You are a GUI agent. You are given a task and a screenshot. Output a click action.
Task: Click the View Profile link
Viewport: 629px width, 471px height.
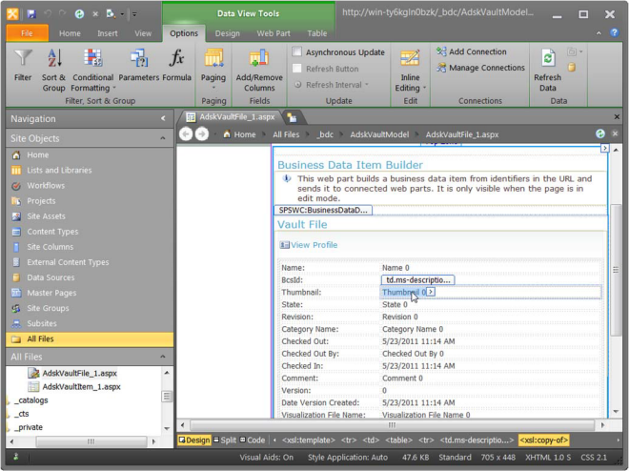click(314, 245)
